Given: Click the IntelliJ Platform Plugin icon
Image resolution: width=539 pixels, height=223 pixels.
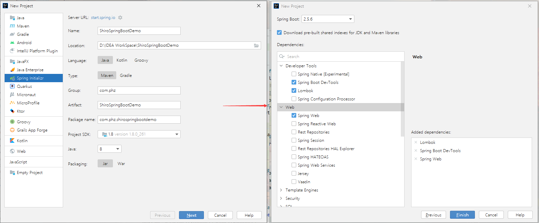Looking at the screenshot, I should coord(12,51).
